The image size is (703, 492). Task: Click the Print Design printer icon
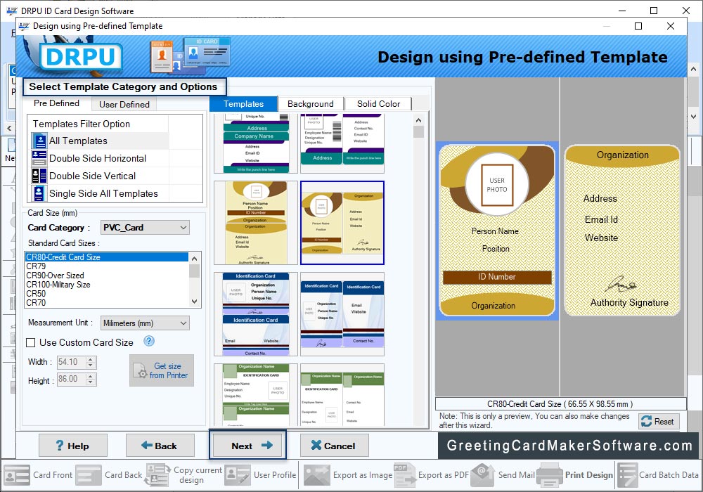(549, 475)
